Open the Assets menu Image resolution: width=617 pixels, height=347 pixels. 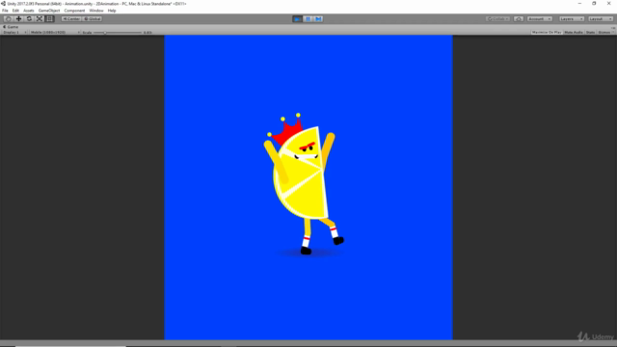(29, 11)
